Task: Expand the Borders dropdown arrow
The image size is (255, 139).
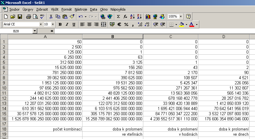Action: coord(176,24)
